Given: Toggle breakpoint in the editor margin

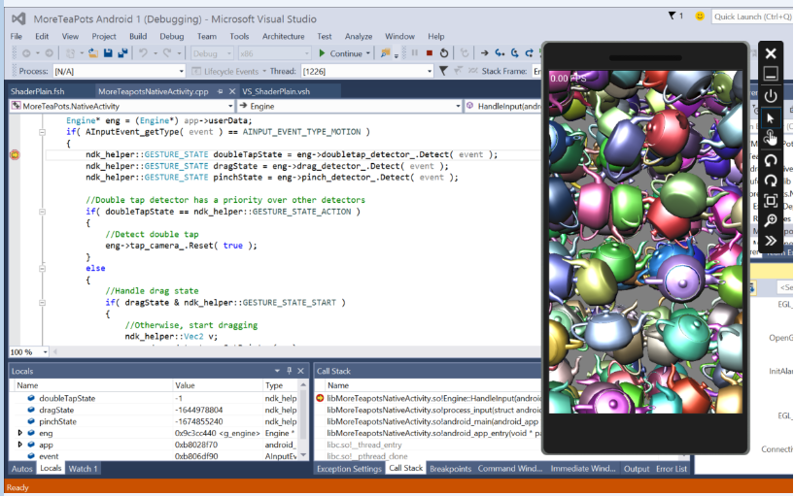Looking at the screenshot, I should point(15,154).
